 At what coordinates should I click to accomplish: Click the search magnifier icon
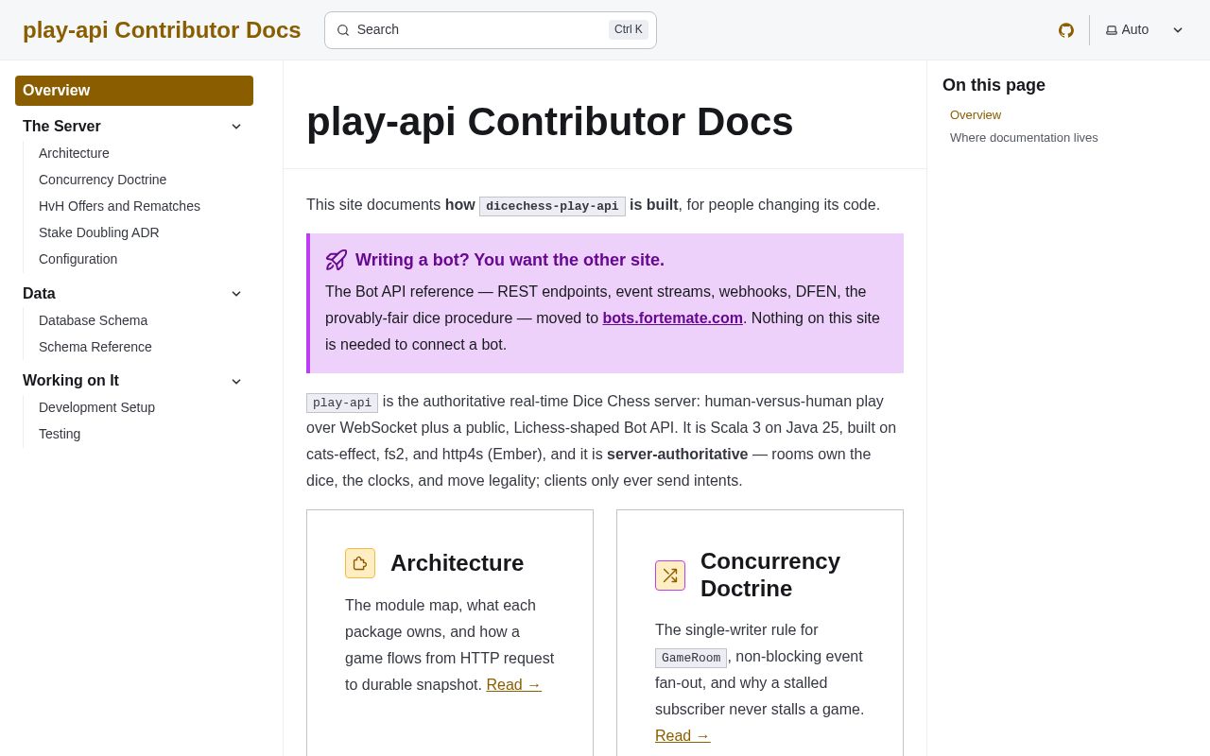[x=343, y=30]
